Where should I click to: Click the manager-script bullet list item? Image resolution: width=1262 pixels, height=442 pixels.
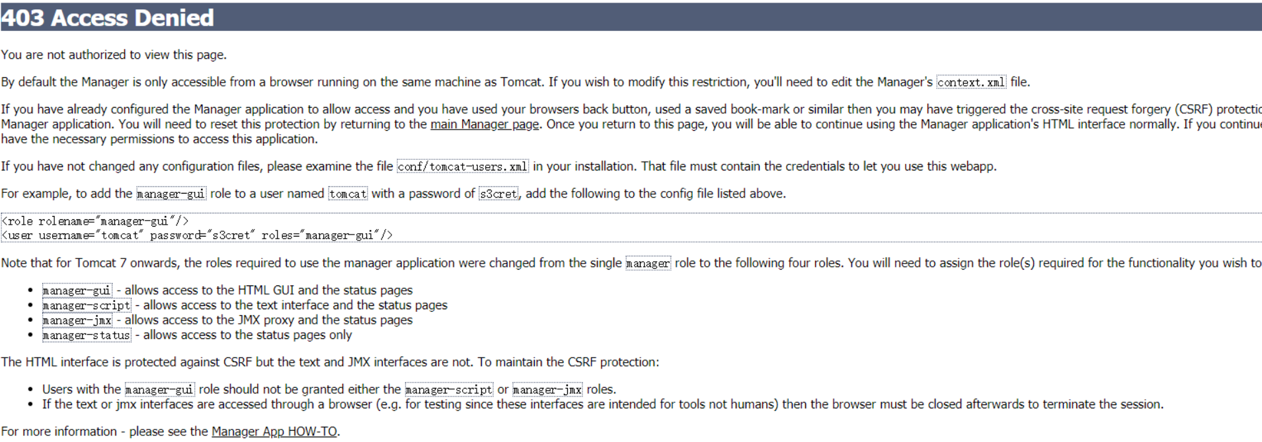tap(245, 305)
